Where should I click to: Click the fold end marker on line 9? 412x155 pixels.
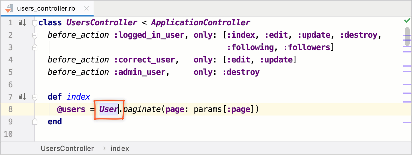[x=35, y=121]
